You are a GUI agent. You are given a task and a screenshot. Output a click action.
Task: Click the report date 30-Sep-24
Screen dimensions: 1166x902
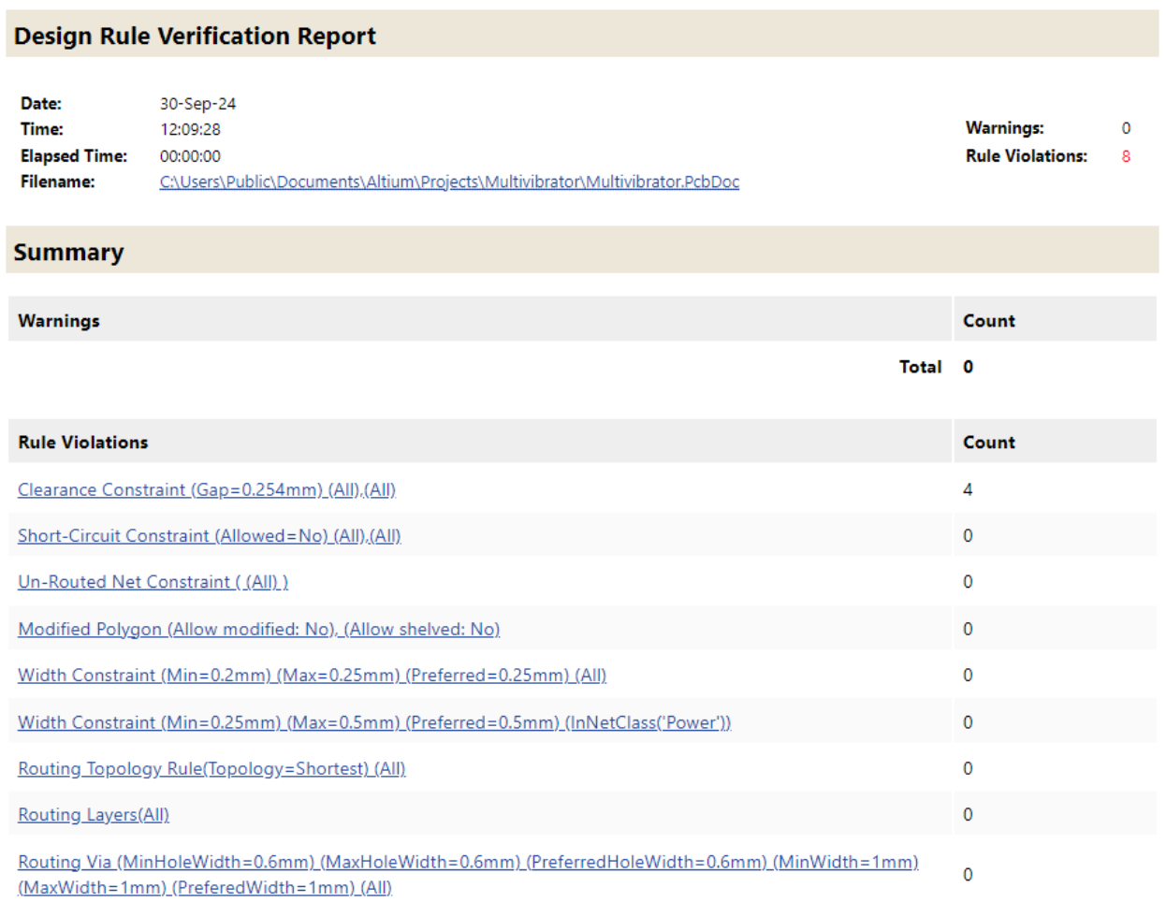tap(197, 104)
